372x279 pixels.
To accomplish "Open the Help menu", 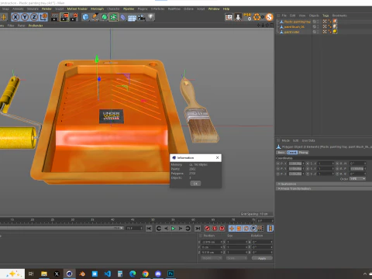I will [x=226, y=9].
